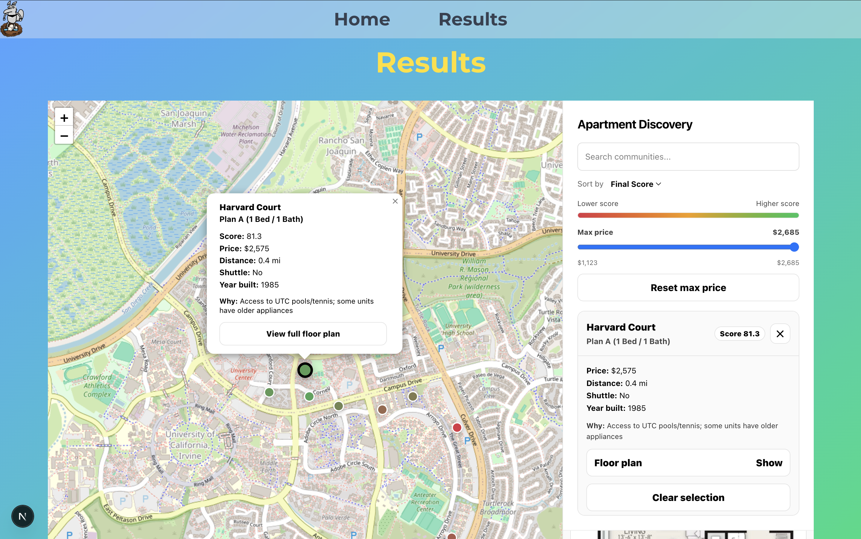Screen dimensions: 861x539
Task: Open the Next.js dev tools badge
Action: [22, 516]
